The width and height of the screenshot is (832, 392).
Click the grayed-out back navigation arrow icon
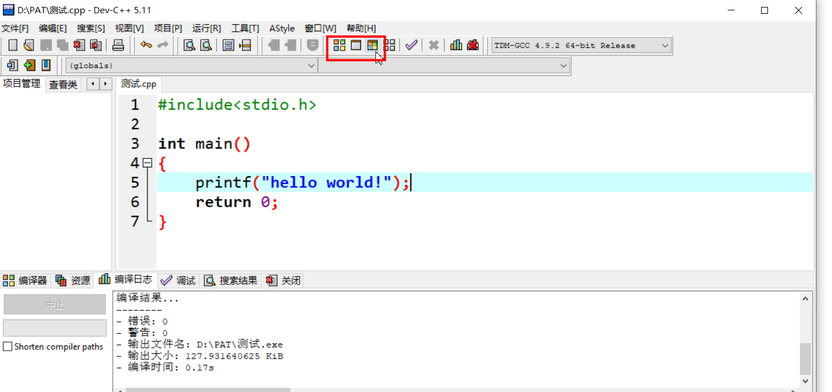pyautogui.click(x=273, y=45)
